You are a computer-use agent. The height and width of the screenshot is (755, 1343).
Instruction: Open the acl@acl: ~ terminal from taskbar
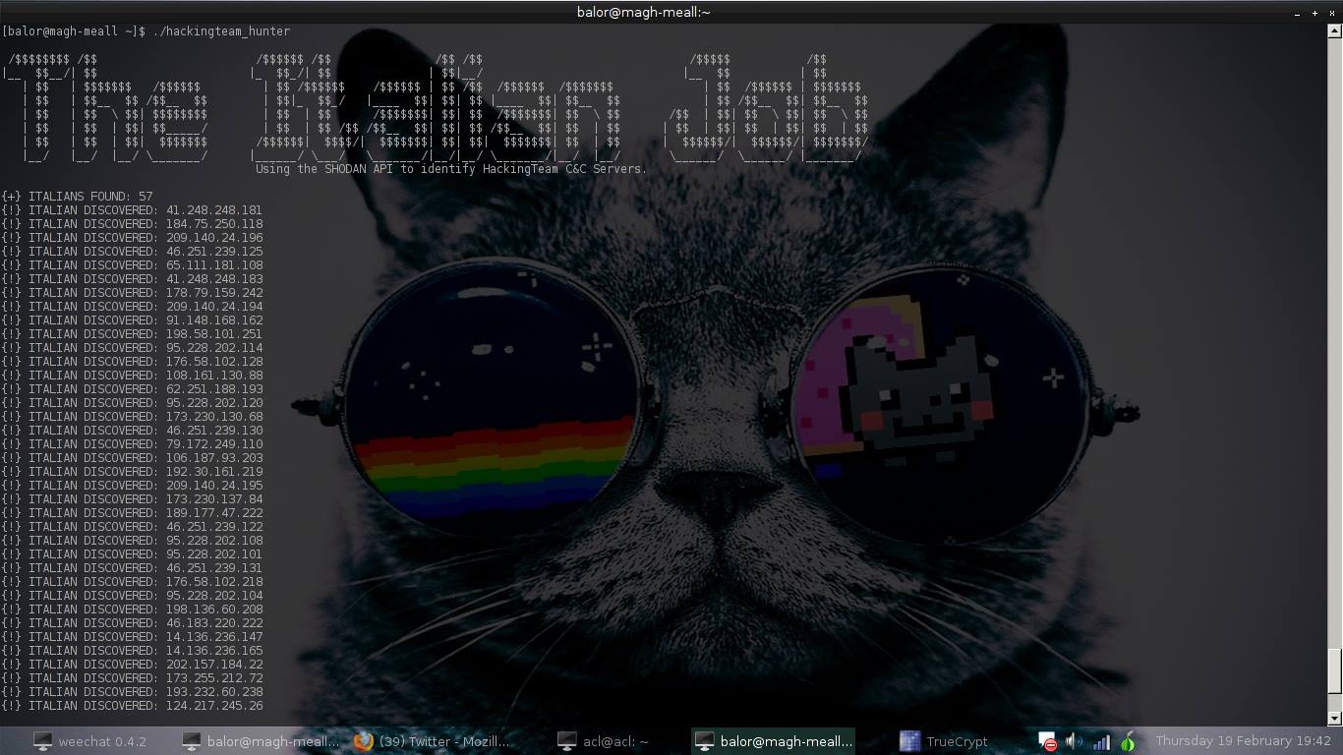pyautogui.click(x=604, y=741)
